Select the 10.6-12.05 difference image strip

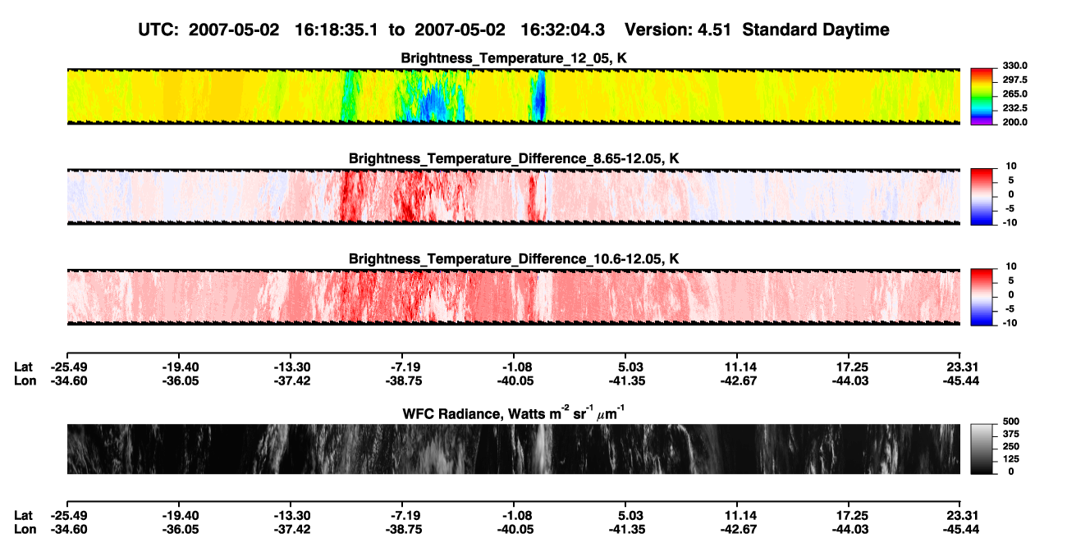[x=513, y=296]
